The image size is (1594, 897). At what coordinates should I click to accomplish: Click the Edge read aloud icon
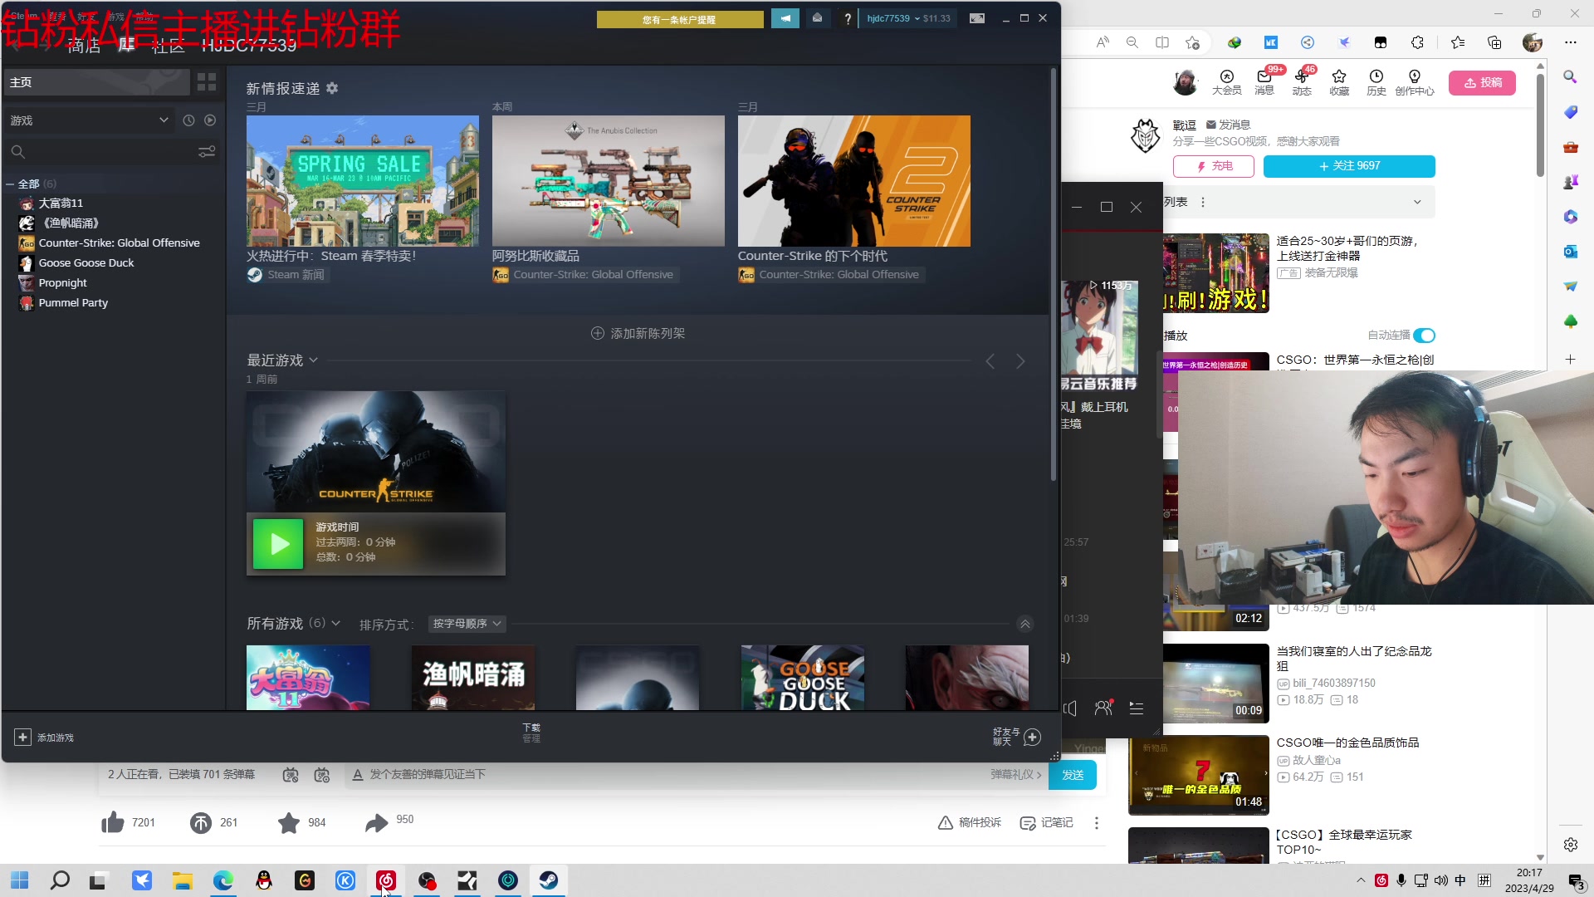coord(1103,42)
